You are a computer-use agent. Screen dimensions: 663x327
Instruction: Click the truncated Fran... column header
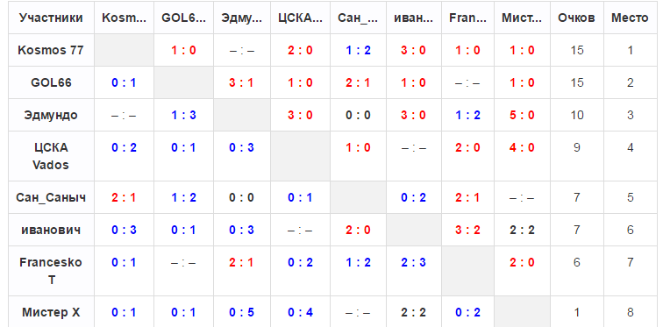[x=467, y=18]
